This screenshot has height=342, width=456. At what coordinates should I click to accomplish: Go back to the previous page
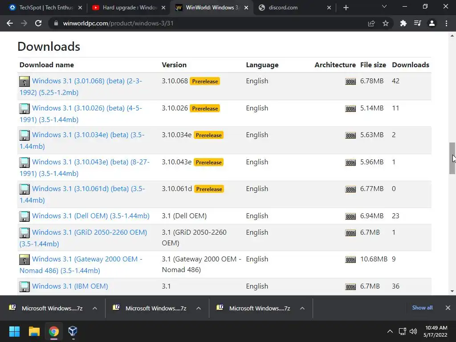(x=10, y=23)
